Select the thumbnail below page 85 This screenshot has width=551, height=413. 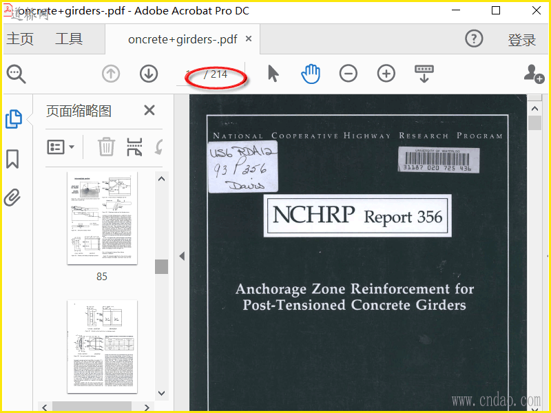(x=102, y=347)
